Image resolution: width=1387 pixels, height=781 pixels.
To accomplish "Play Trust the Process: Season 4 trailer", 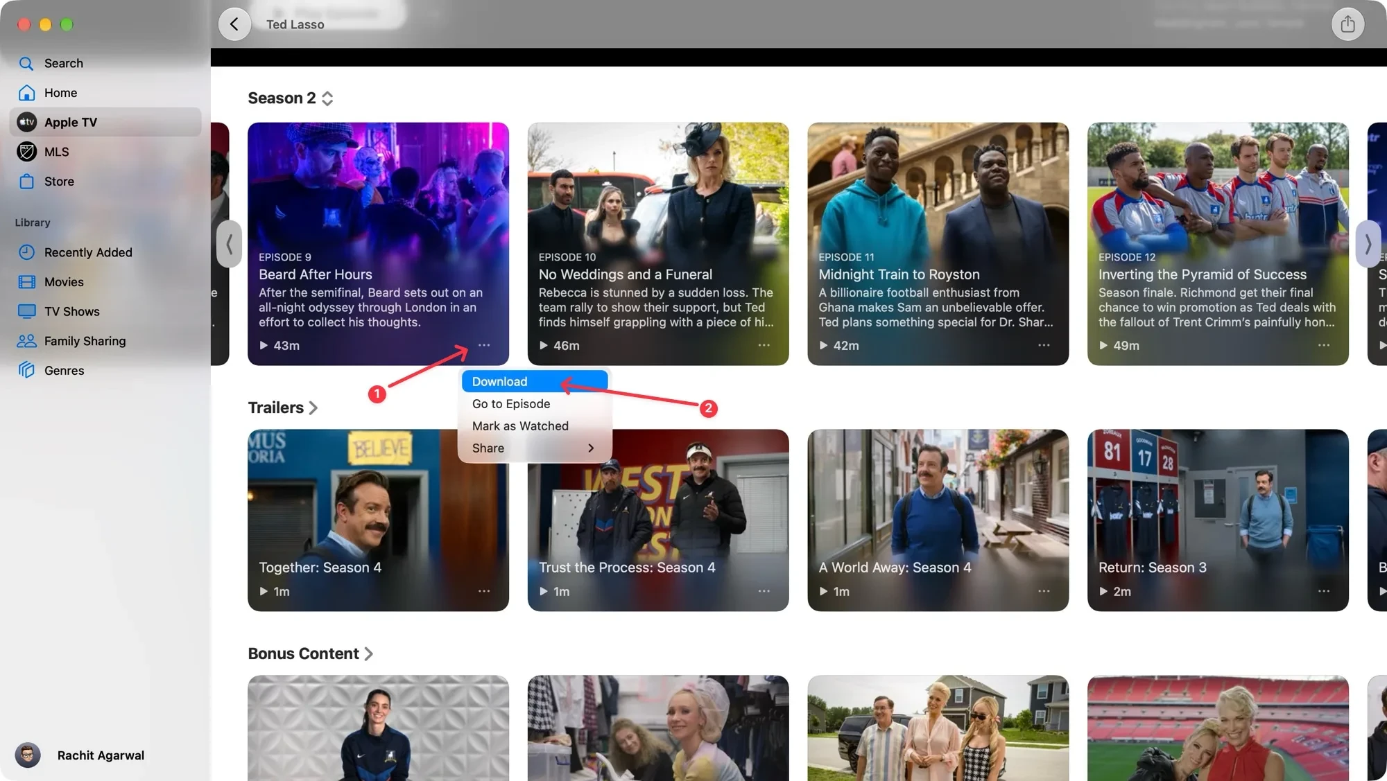I will (x=554, y=591).
